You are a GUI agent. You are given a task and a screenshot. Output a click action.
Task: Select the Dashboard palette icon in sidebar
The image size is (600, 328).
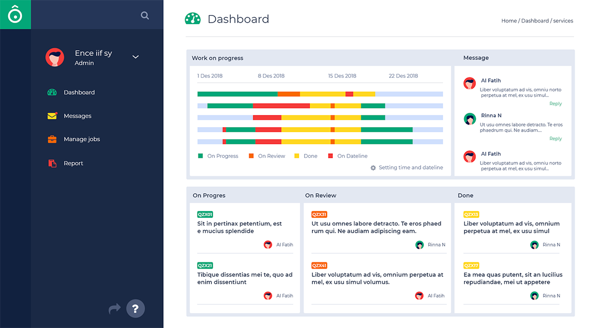[x=52, y=92]
